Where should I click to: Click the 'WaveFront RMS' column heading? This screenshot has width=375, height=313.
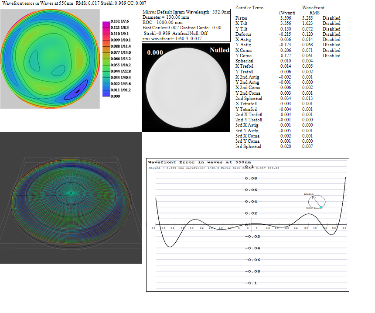pyautogui.click(x=313, y=10)
